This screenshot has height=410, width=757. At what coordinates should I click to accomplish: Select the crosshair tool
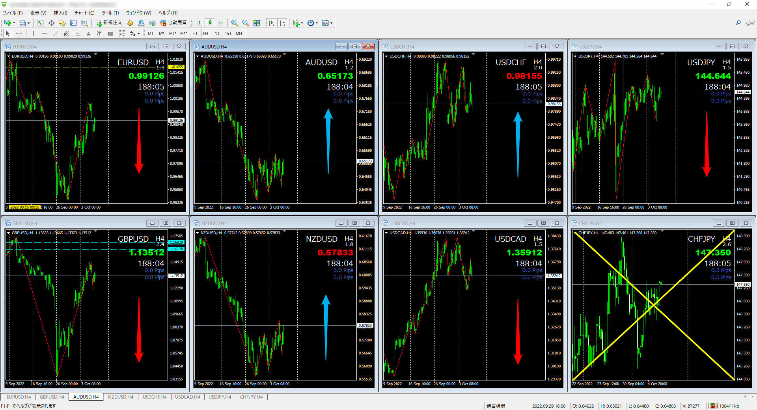coord(19,34)
